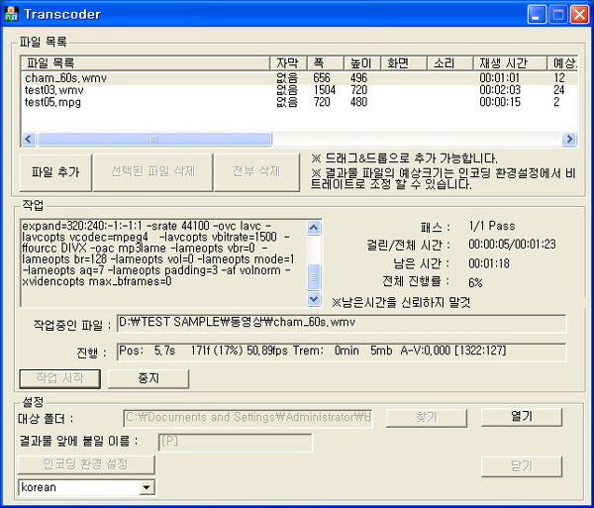
Task: Click the 닫기 button
Action: coord(522,466)
